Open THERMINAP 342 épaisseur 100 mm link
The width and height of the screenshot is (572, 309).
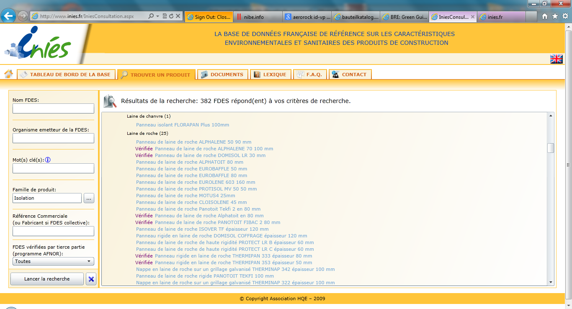click(235, 269)
